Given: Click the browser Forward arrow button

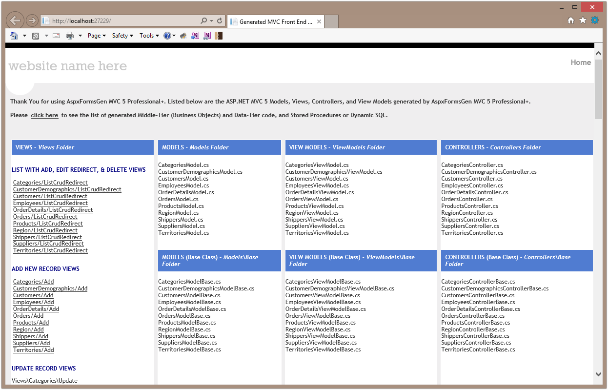Looking at the screenshot, I should coord(32,21).
